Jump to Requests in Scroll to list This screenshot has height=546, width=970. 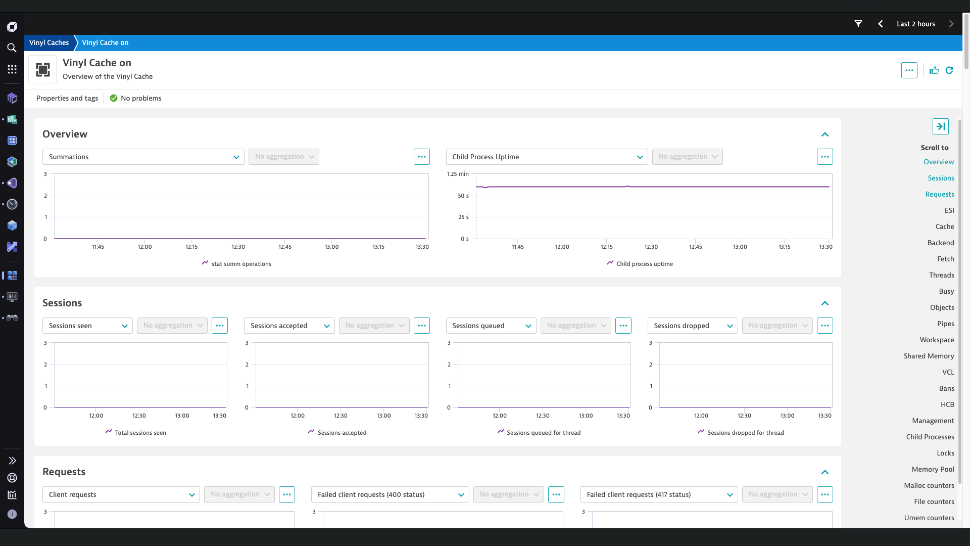coord(940,194)
